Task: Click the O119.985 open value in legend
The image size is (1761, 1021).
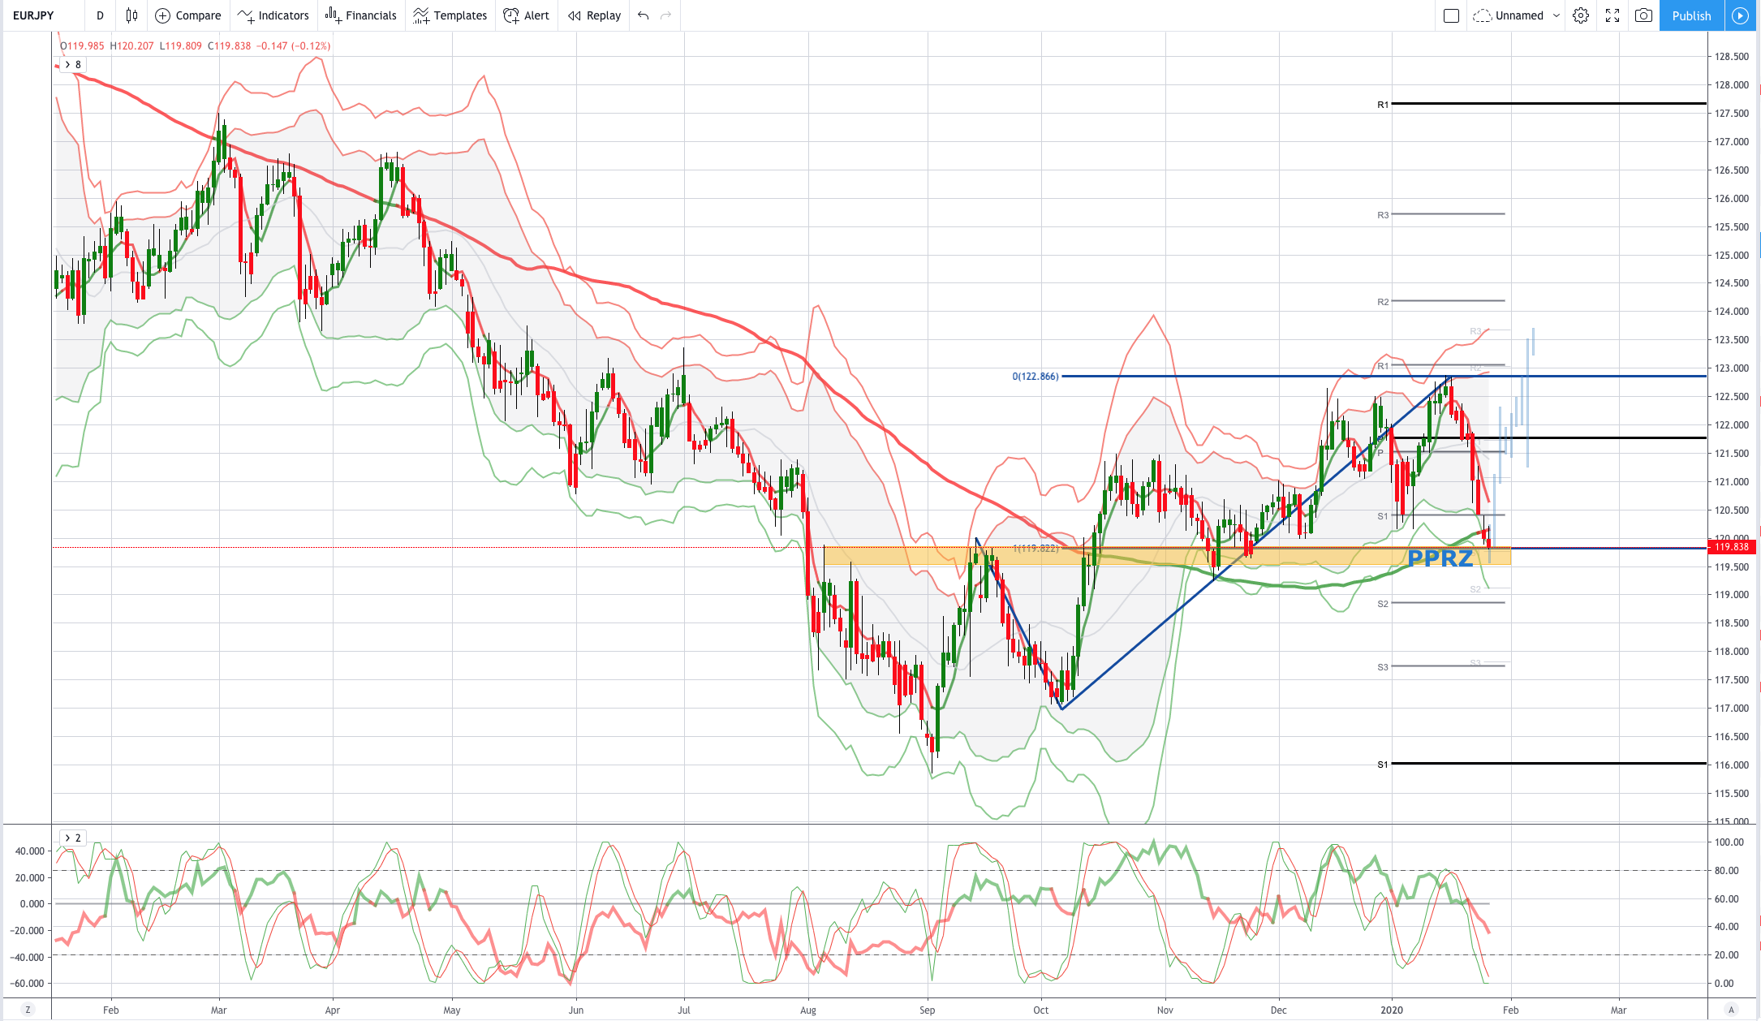Action: click(83, 46)
